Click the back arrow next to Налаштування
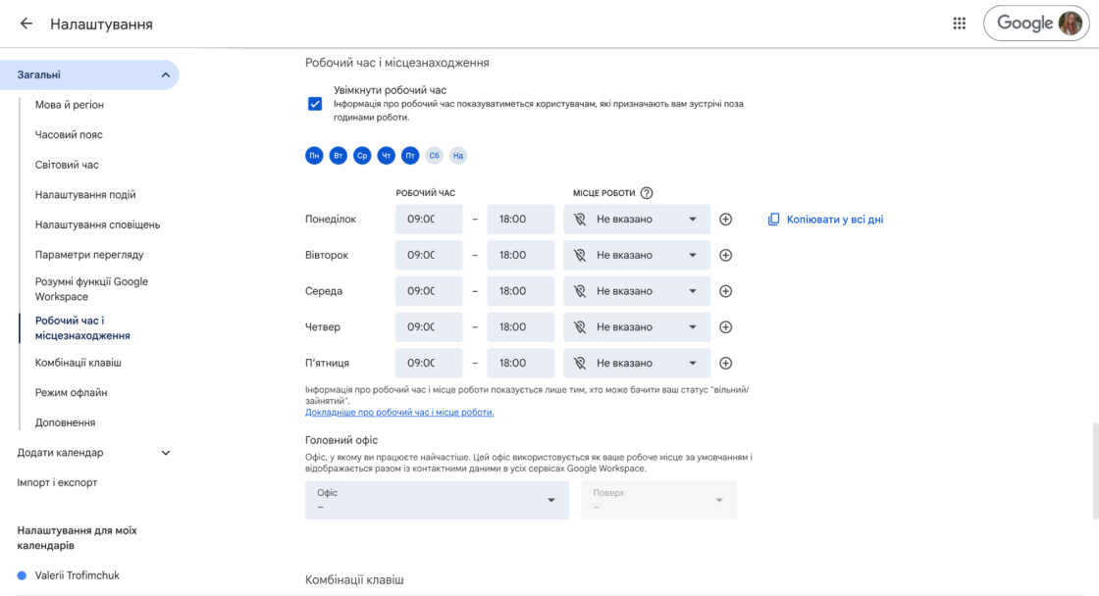The image size is (1099, 596). point(26,24)
